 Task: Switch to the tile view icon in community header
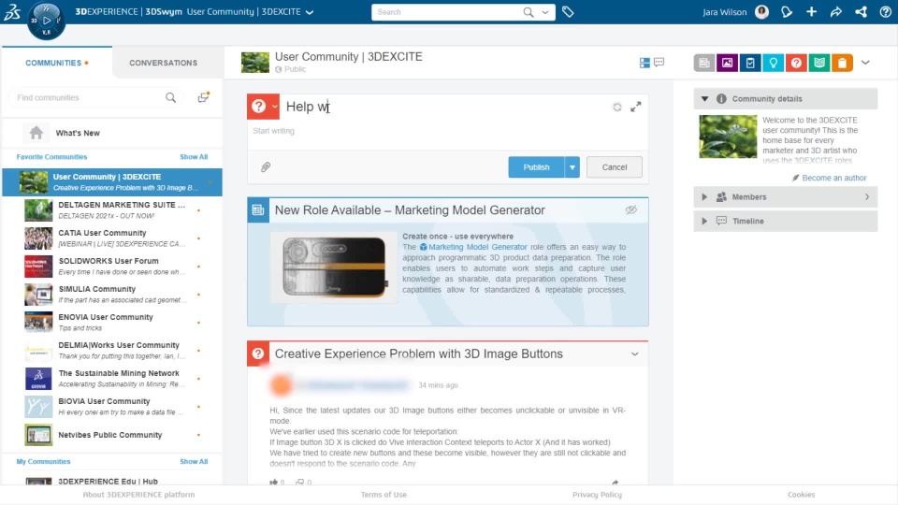(645, 63)
